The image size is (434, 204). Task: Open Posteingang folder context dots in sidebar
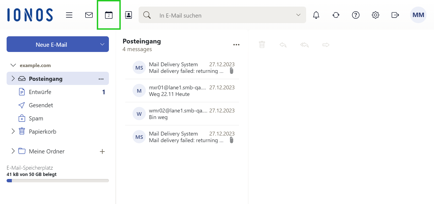coord(101,79)
